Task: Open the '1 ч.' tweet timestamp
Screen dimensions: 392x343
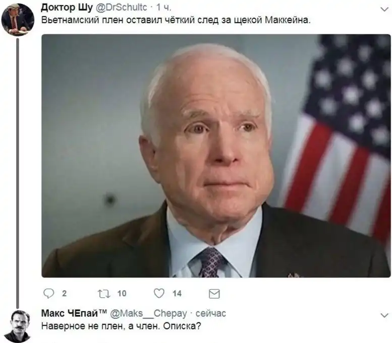Action: click(x=164, y=8)
